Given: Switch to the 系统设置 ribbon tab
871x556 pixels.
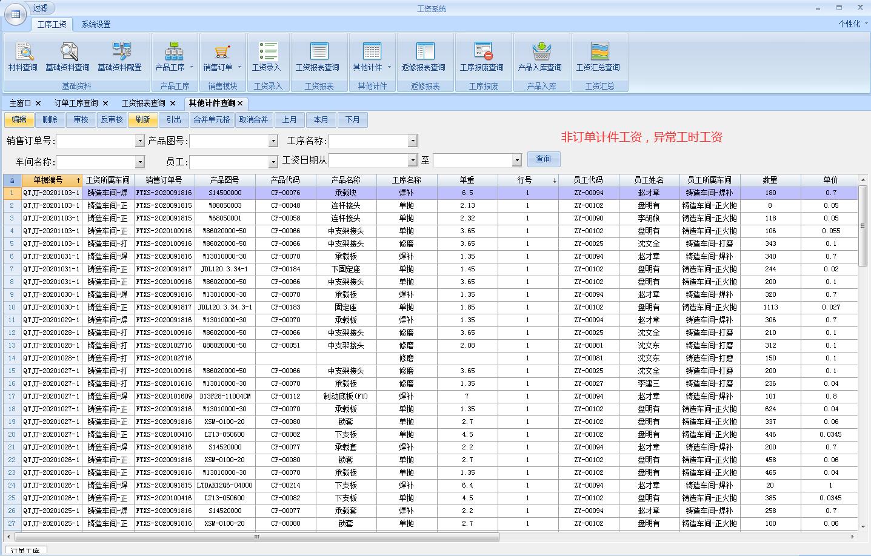Looking at the screenshot, I should pos(96,24).
